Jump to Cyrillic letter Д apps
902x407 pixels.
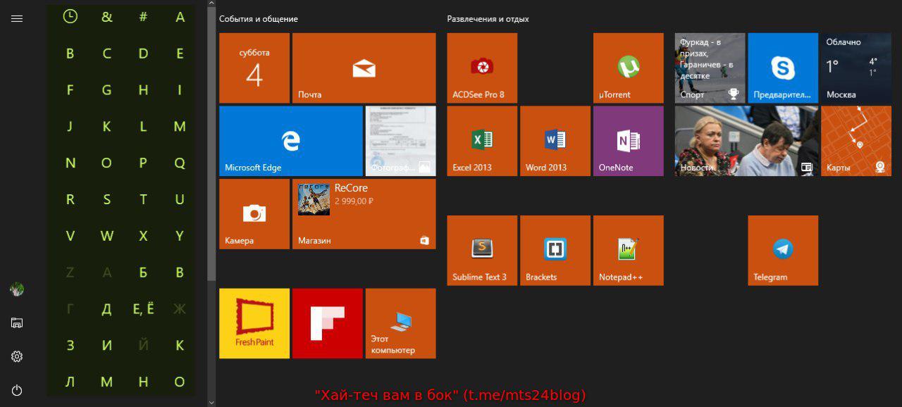coord(106,309)
